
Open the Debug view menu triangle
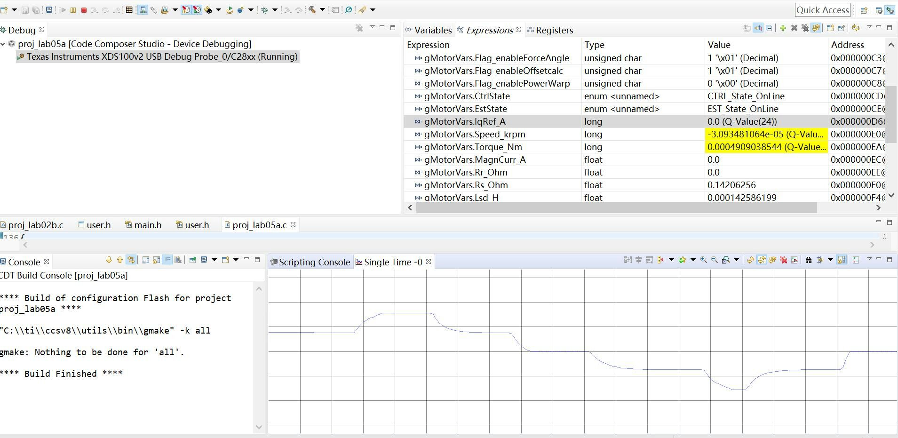point(373,27)
